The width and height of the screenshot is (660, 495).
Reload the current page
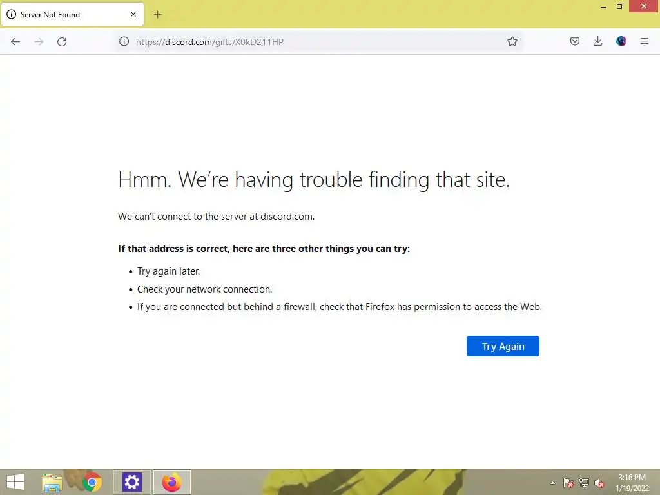[62, 42]
